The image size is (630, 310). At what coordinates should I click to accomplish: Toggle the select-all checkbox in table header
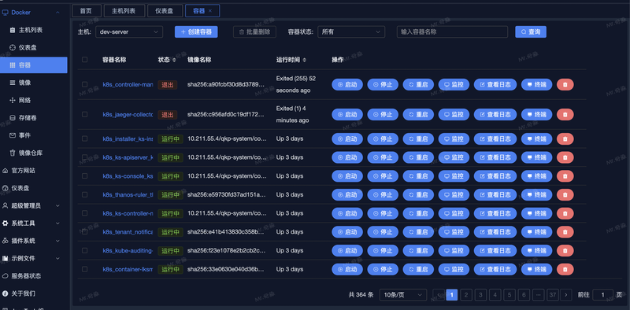click(x=85, y=60)
